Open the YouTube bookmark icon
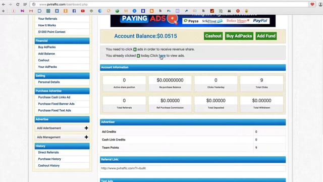This screenshot has height=182, width=323. 83,11
